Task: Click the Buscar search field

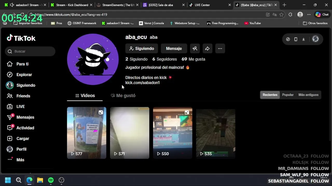Action: tap(30, 51)
